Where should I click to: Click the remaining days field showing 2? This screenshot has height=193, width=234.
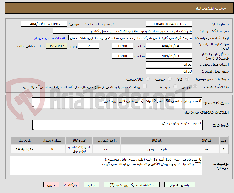click(89, 46)
